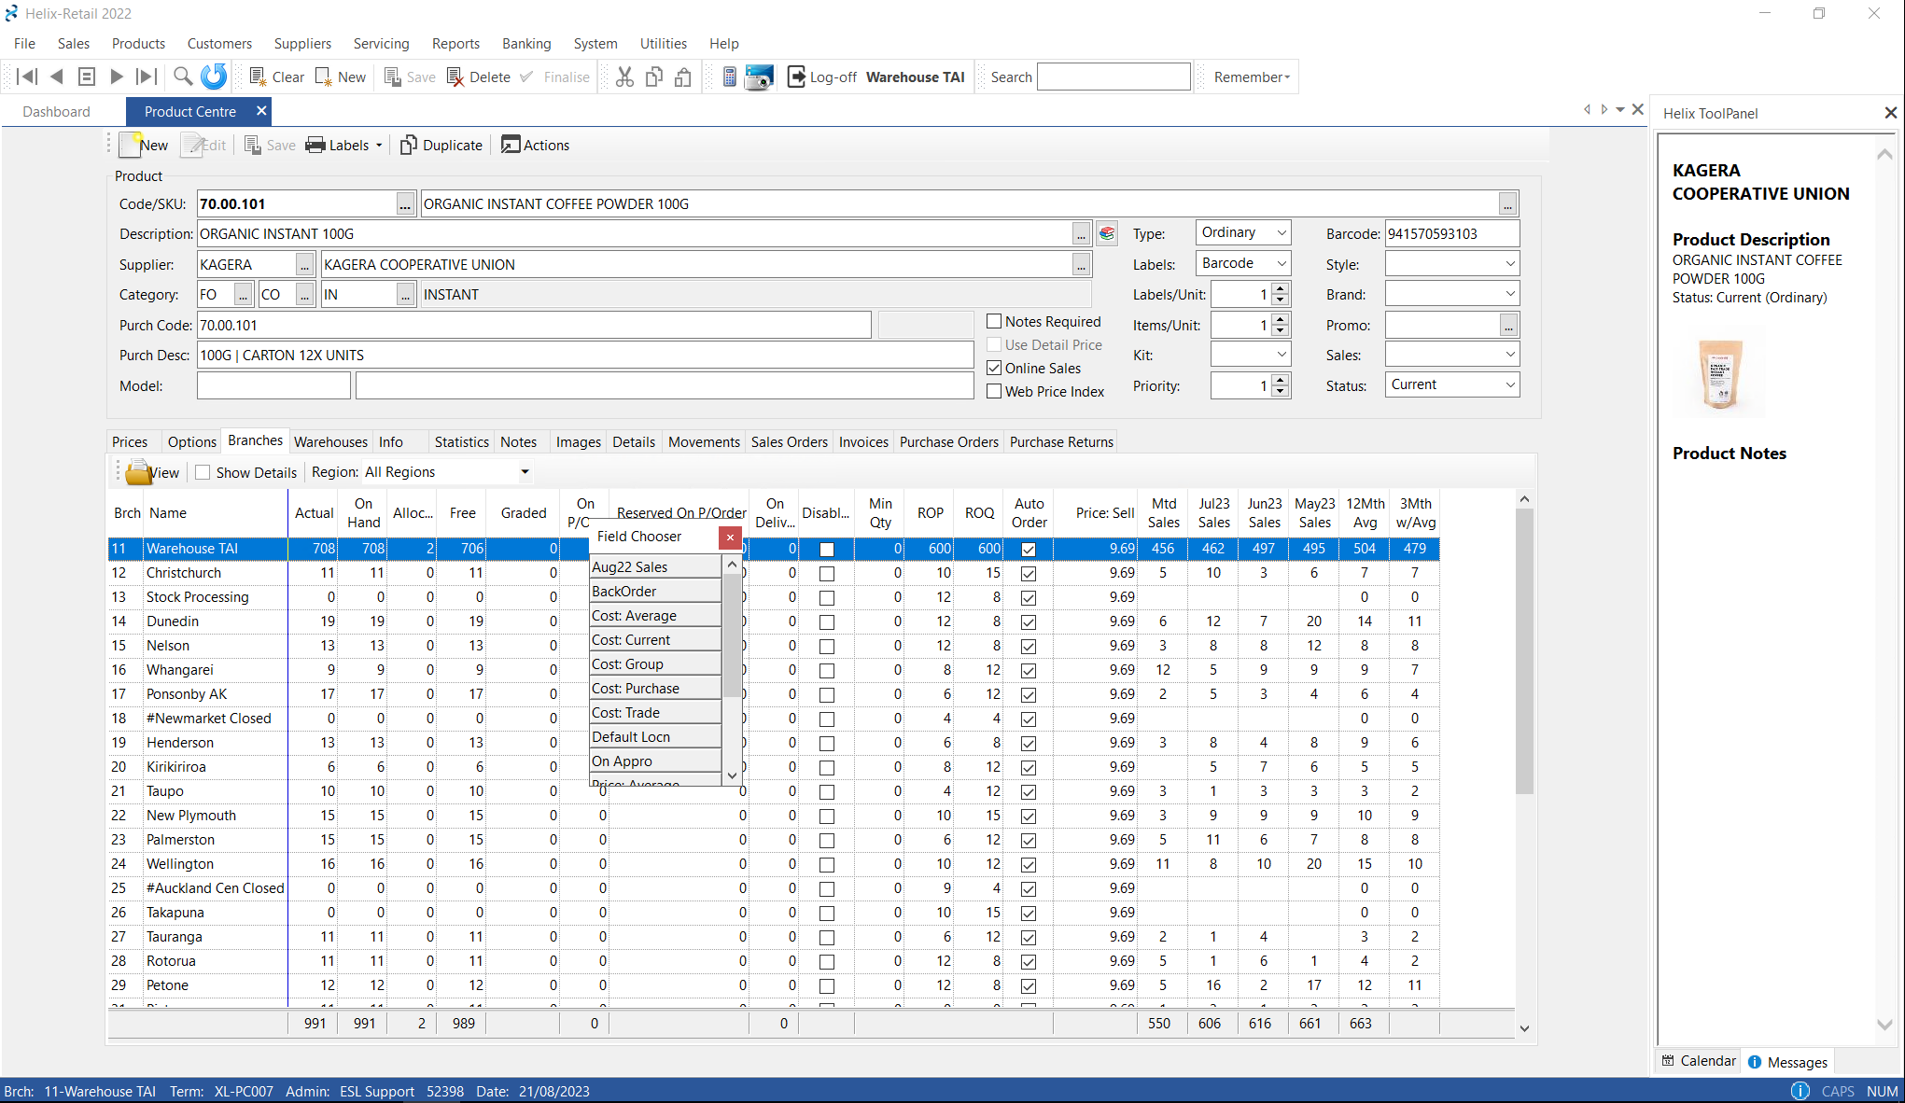Expand the Type Ordinary dropdown
The width and height of the screenshot is (1905, 1103).
click(x=1282, y=232)
